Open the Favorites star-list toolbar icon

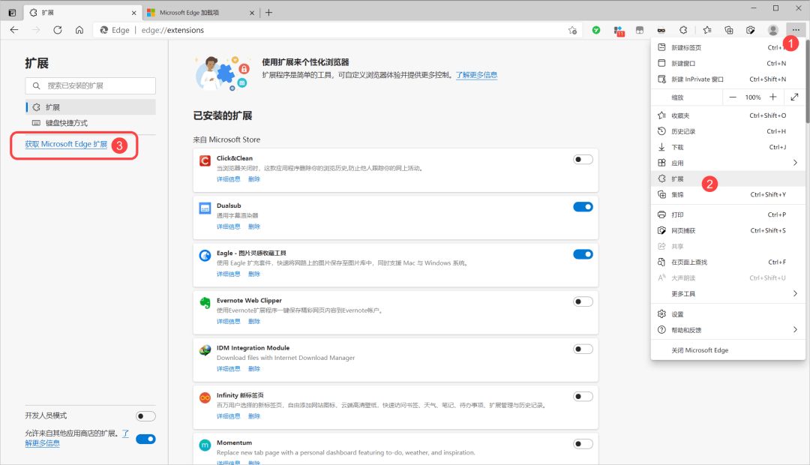coord(707,30)
